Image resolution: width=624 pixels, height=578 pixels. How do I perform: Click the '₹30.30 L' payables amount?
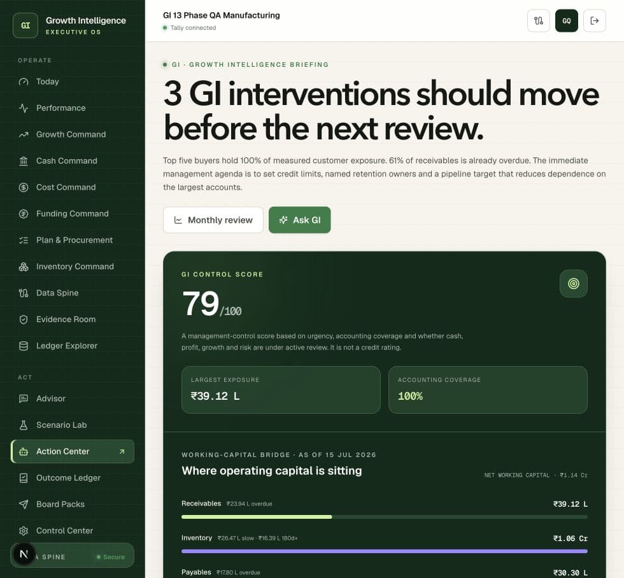(571, 573)
